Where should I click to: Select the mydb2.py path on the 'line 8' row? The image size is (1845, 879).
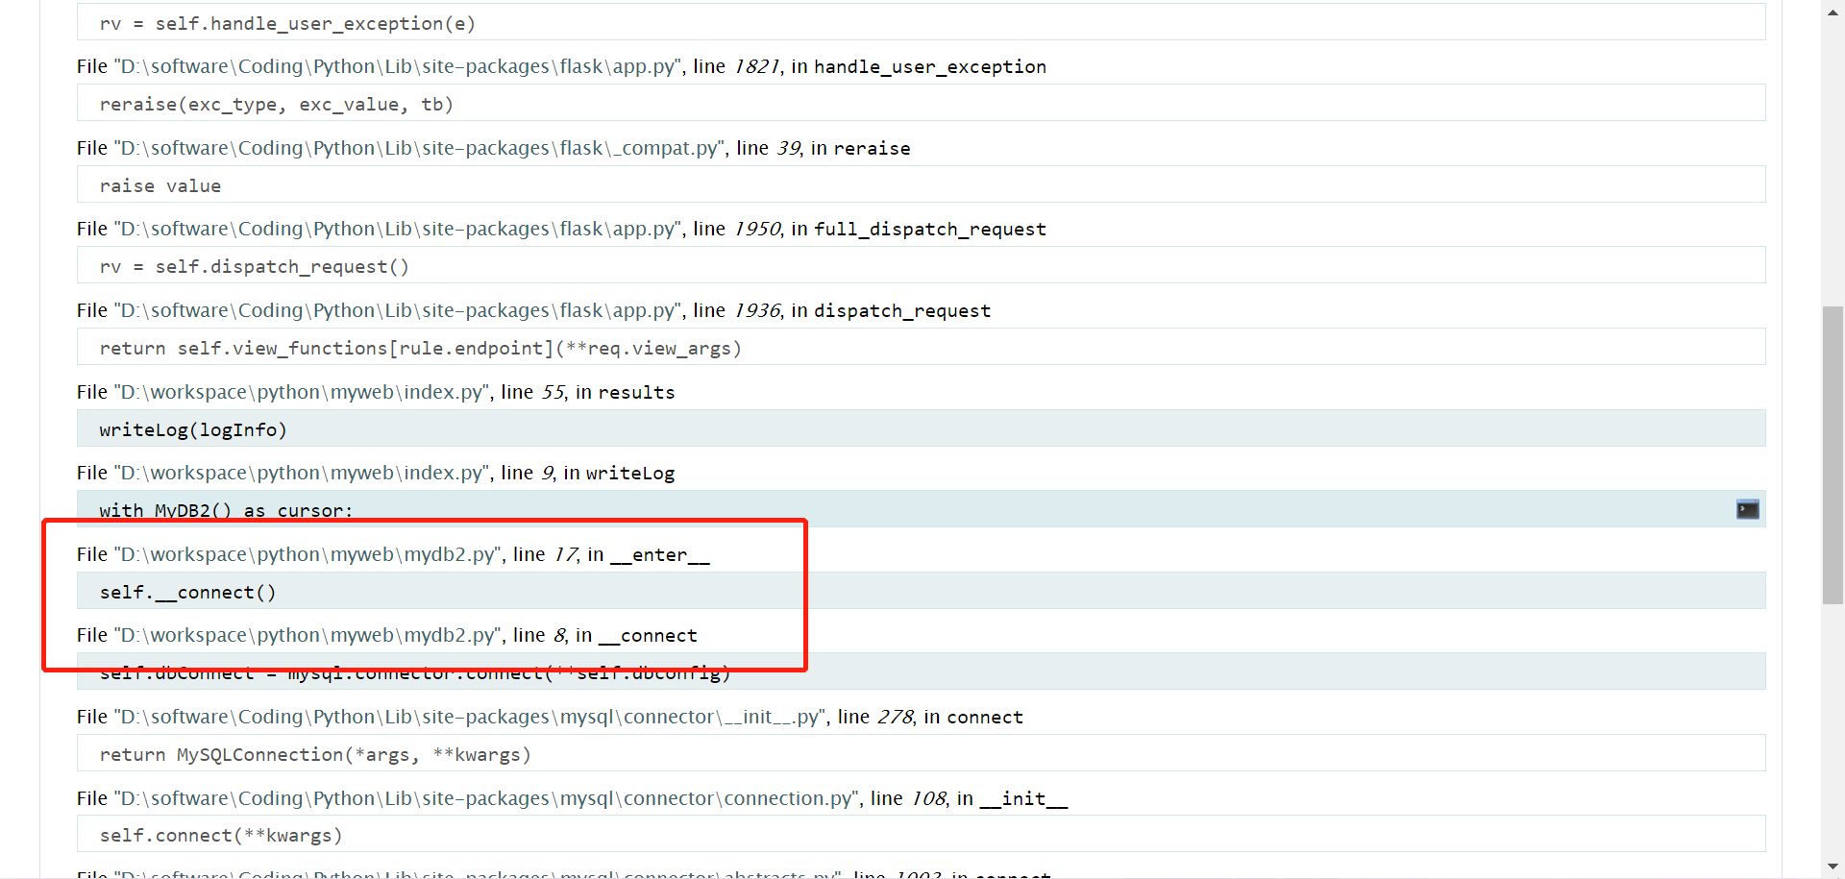308,635
